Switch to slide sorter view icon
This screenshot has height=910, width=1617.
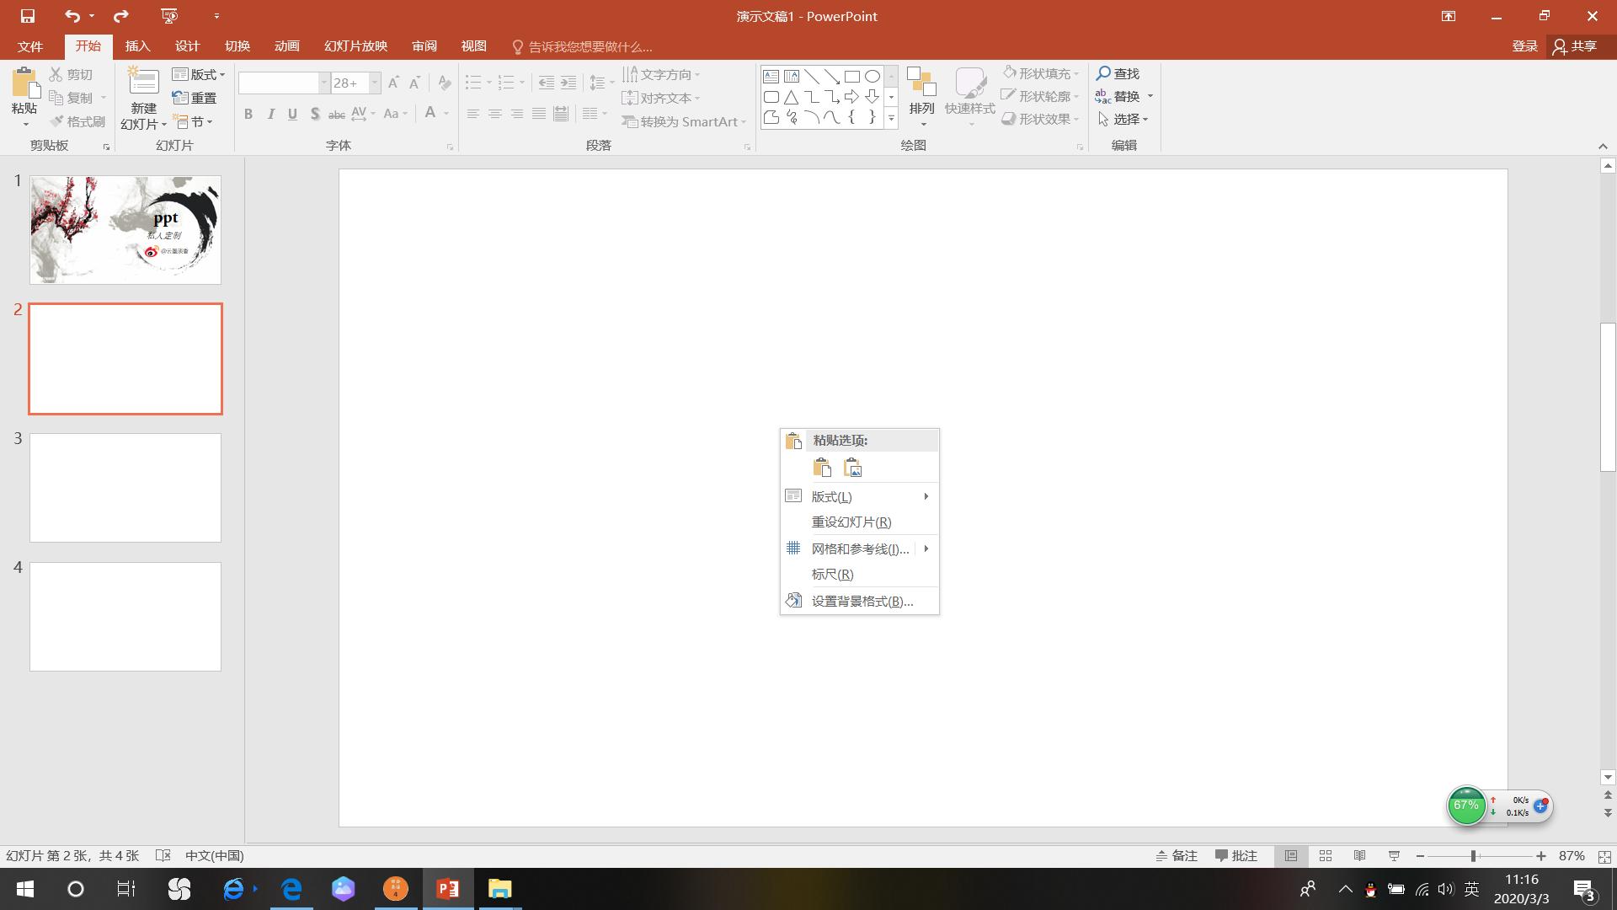coord(1325,855)
